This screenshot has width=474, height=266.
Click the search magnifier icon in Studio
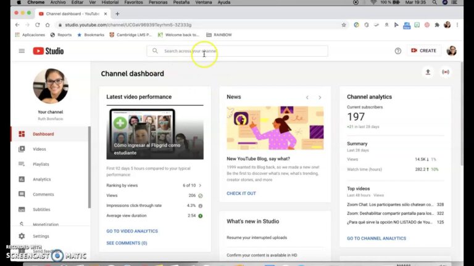coord(155,51)
